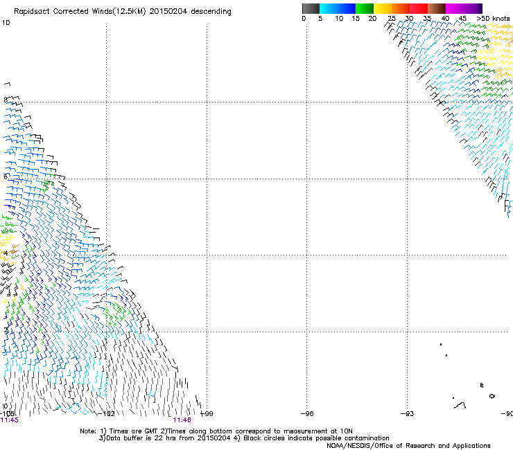Image resolution: width=513 pixels, height=450 pixels.
Task: Pick the red 30–35 knots legend segment
Action: tap(419, 8)
